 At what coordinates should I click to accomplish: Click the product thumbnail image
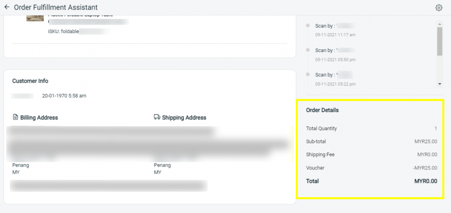pos(35,18)
